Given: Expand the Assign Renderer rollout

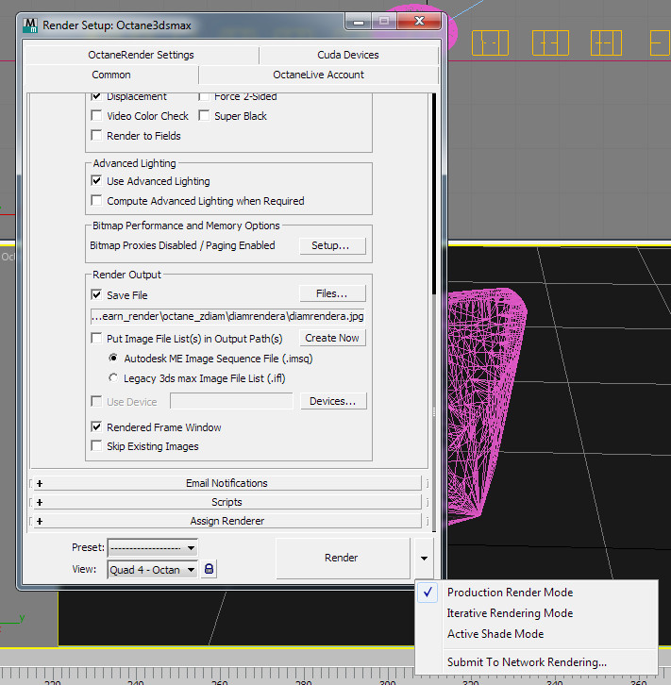Looking at the screenshot, I should [x=226, y=521].
